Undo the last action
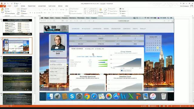Image resolution: width=194 pixels, height=109 pixels. point(8,3)
